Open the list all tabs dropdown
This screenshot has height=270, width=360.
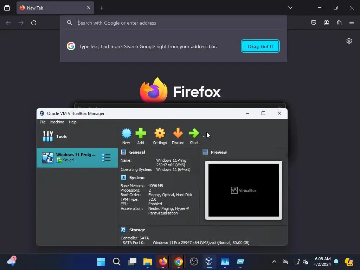[290, 8]
